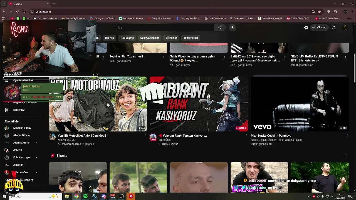The image size is (356, 200).
Task: Open menu for SEVGİLİM BANA EVLENME short
Action: point(345,58)
